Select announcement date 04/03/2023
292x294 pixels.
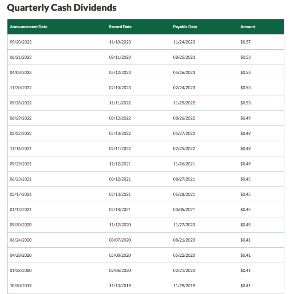point(21,72)
